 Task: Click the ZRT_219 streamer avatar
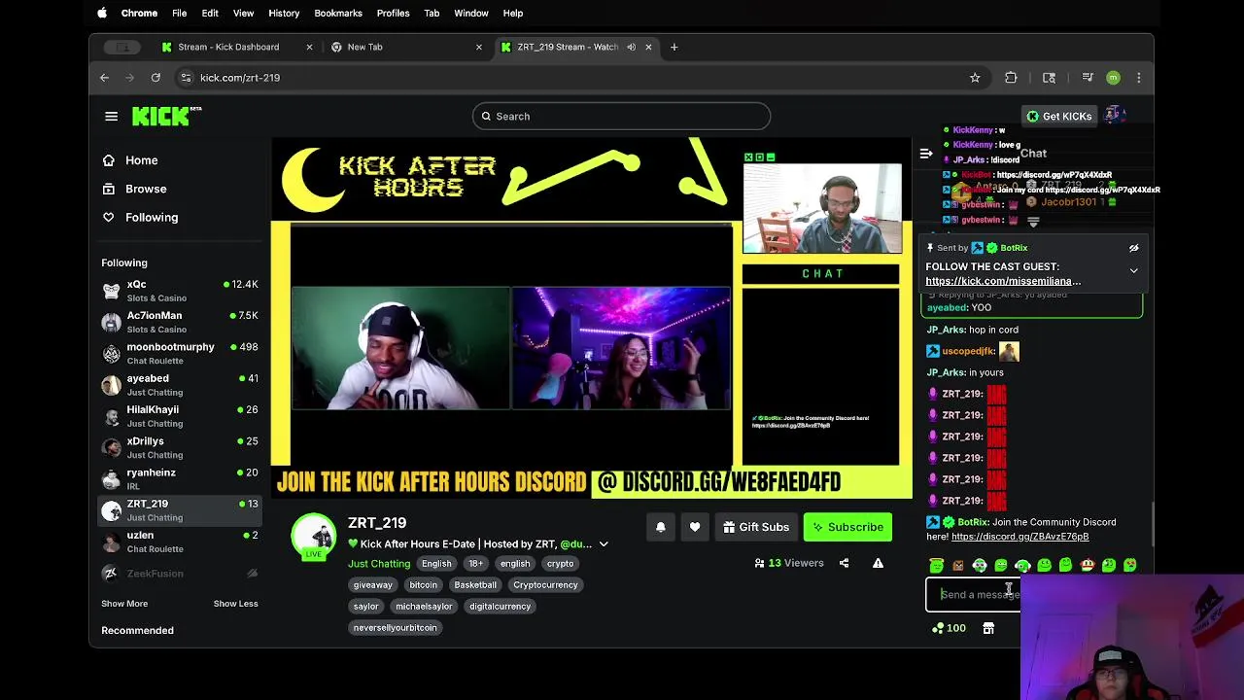(x=314, y=536)
